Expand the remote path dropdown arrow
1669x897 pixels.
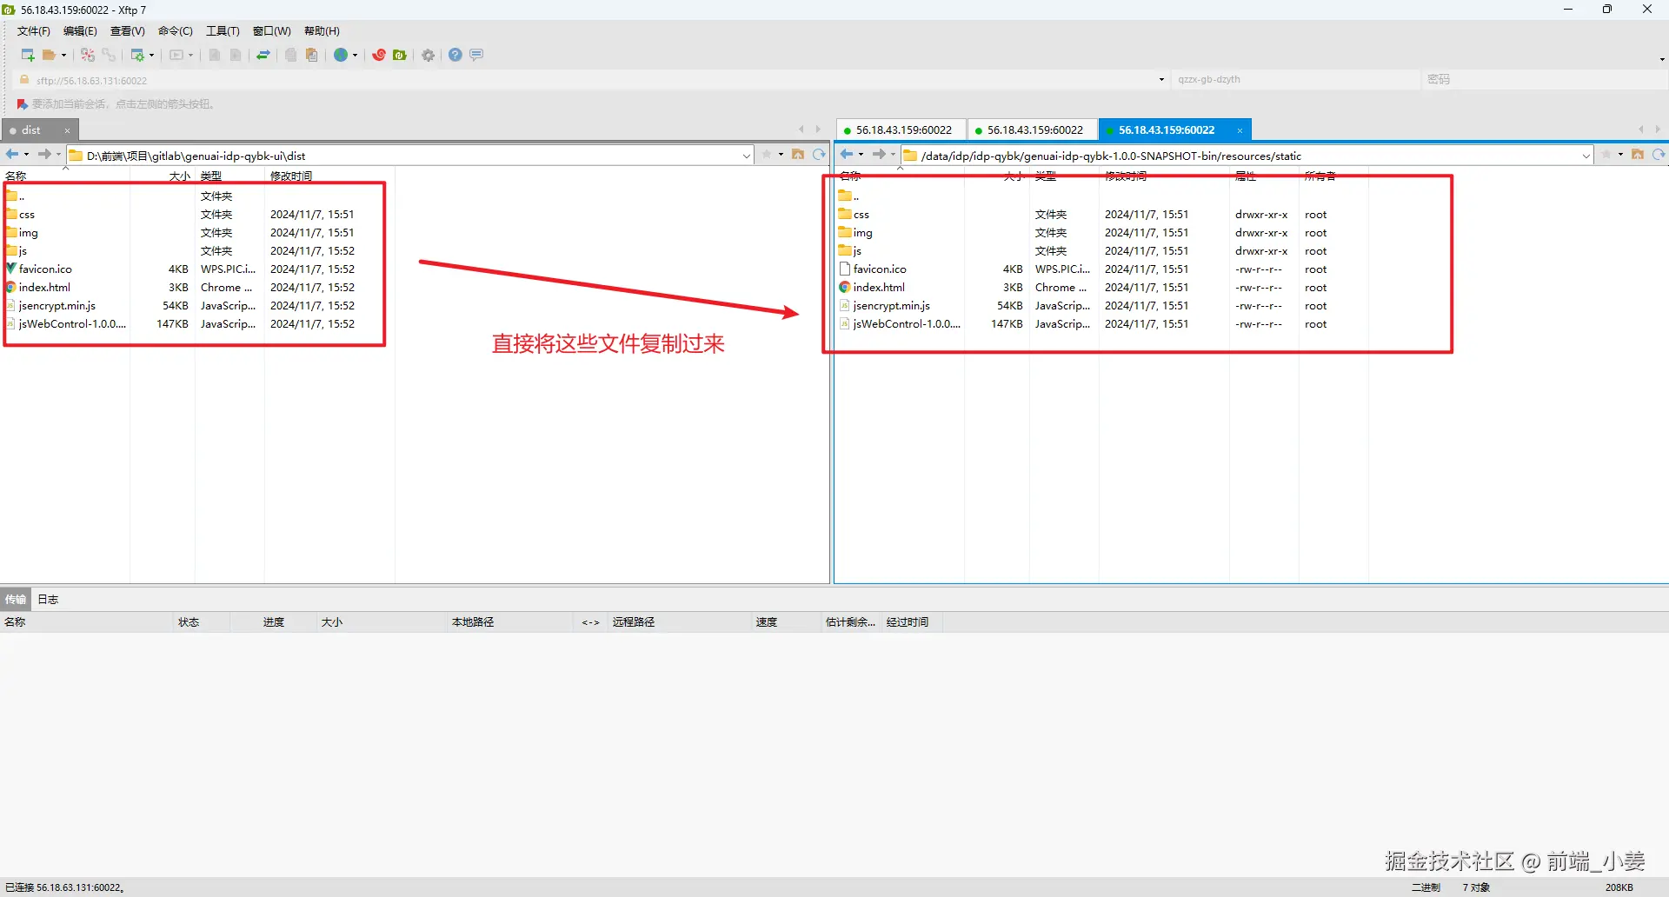point(1584,155)
